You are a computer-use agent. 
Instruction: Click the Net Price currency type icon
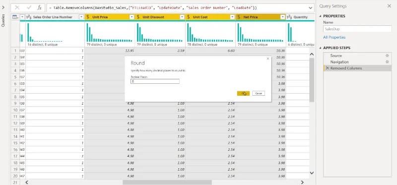tap(239, 17)
